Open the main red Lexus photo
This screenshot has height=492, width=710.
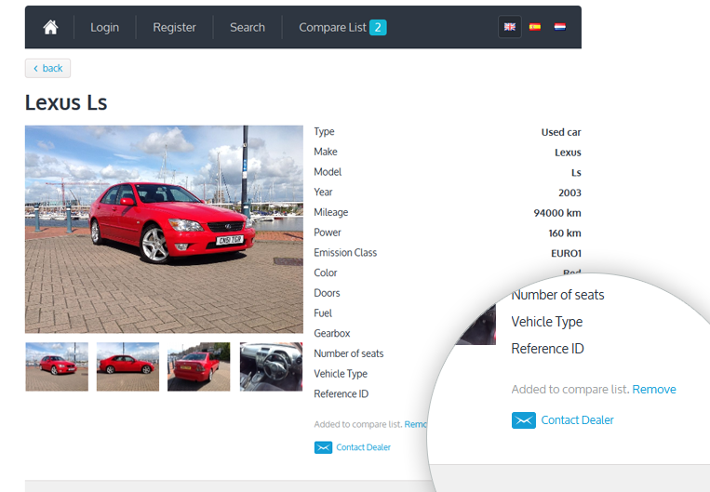pyautogui.click(x=164, y=230)
